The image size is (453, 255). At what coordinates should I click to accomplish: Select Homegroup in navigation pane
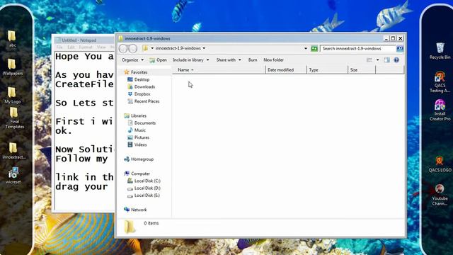point(139,159)
